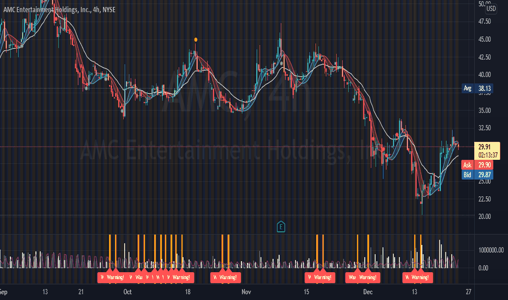Click the 1000000.00 volume scale label
Viewport: 508px width, 300px height.
click(x=491, y=250)
